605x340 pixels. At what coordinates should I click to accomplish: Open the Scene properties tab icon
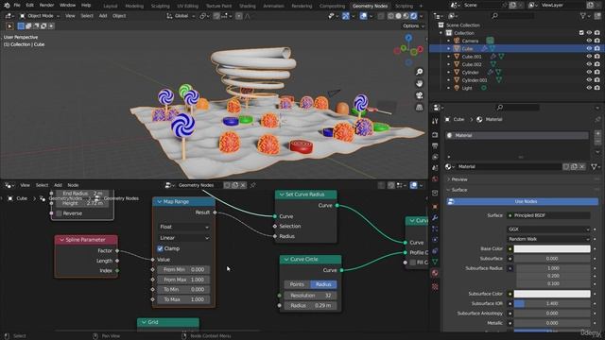coord(435,168)
